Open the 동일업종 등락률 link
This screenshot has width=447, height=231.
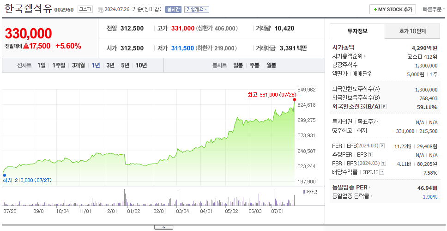tap(352, 196)
